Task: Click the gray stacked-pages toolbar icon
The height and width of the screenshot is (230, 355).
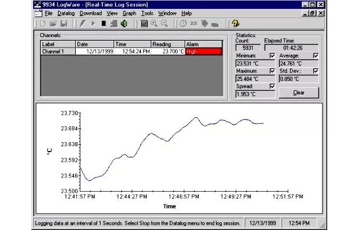Action: (114, 24)
